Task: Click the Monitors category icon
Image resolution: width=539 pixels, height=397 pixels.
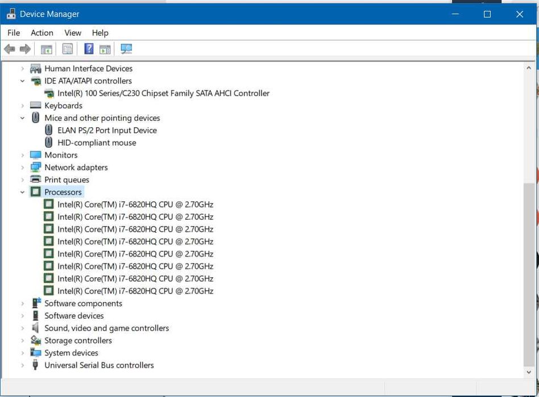Action: (35, 155)
